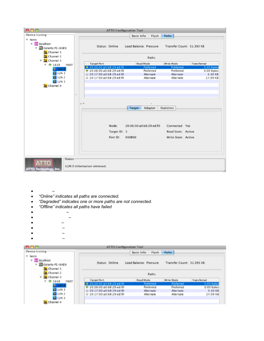Click LUN 2 disk icon, upper window
This screenshot has width=264, height=341.
tap(55, 77)
